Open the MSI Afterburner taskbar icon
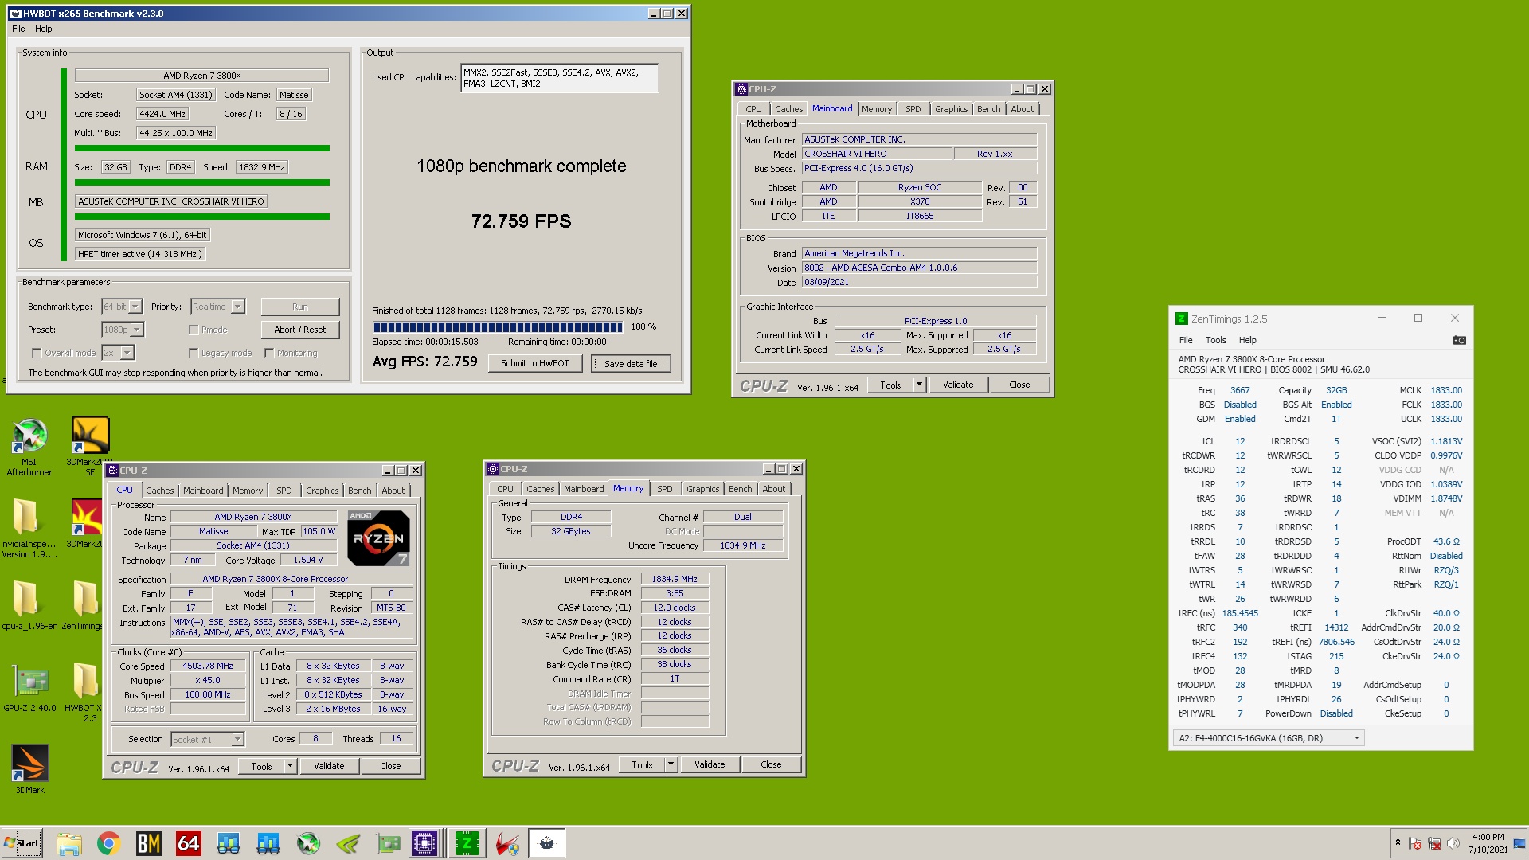Viewport: 1529px width, 860px height. 308,843
